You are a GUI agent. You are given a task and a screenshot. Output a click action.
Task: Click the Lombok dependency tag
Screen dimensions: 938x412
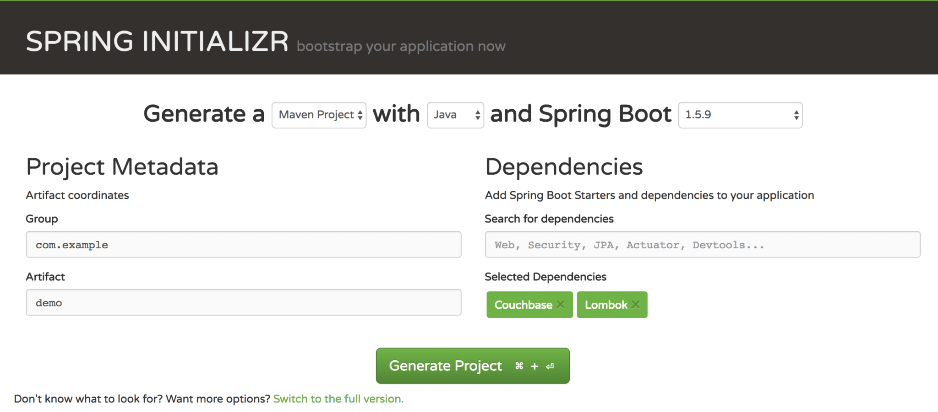click(606, 305)
